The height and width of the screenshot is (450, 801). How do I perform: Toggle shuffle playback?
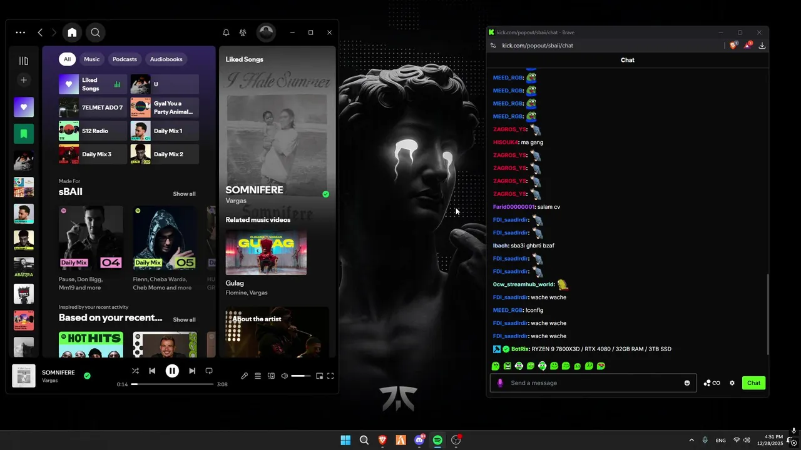(135, 371)
